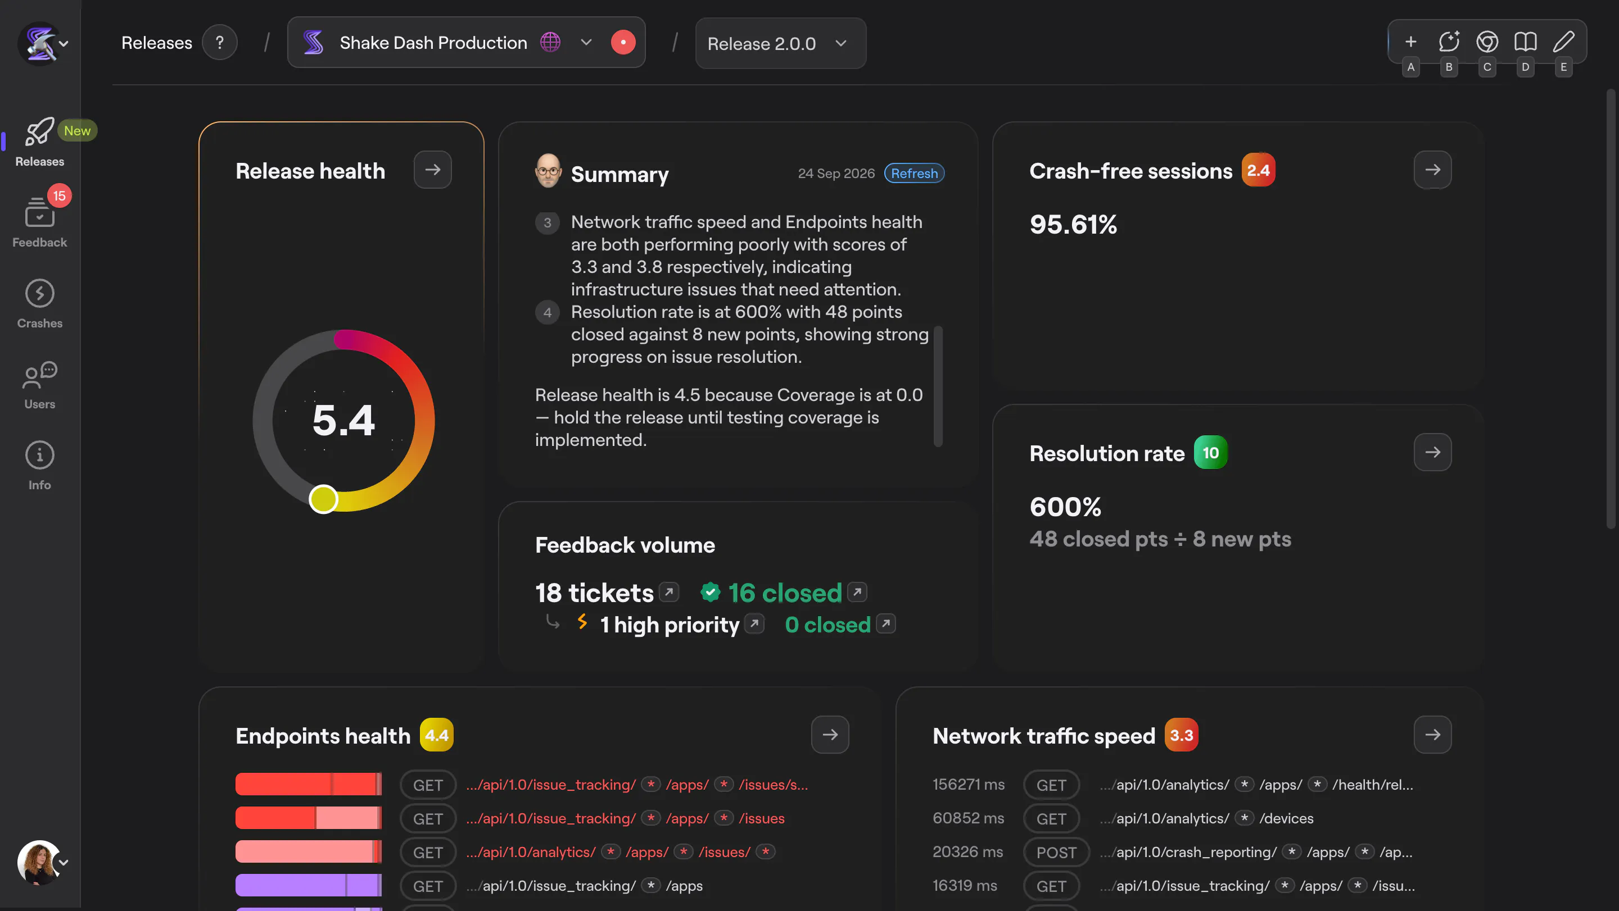Open the 16 closed external link icon

857,591
